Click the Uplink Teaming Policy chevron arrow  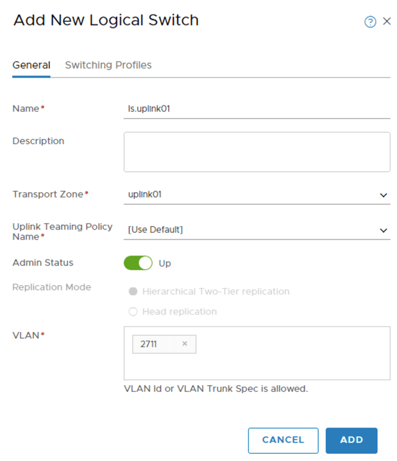tap(383, 230)
